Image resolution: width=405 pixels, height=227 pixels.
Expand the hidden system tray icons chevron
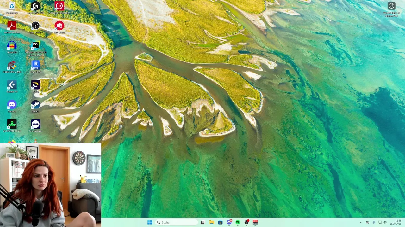click(361, 222)
